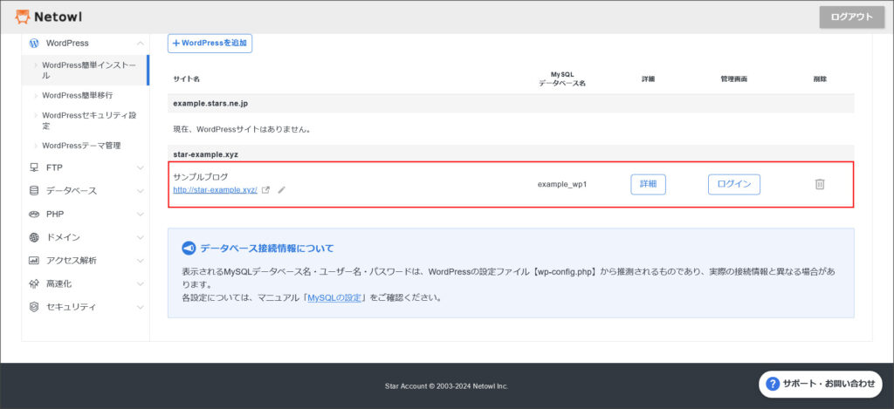Click the 高速化 speed icon
This screenshot has width=894, height=409.
click(34, 283)
